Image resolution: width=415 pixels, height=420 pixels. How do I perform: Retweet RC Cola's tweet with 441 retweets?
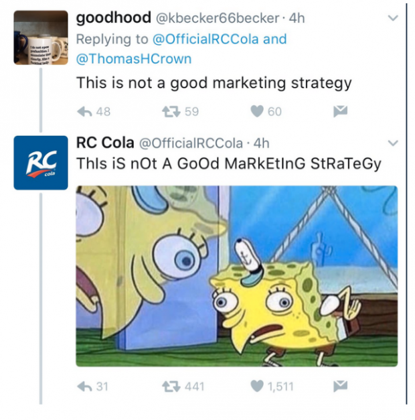171,387
